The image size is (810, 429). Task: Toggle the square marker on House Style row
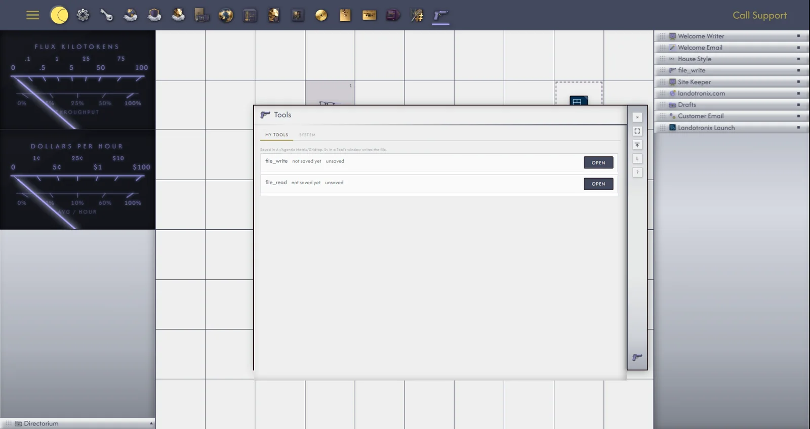[798, 59]
